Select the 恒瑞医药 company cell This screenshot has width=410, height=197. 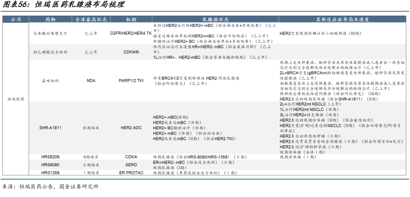[16, 99]
